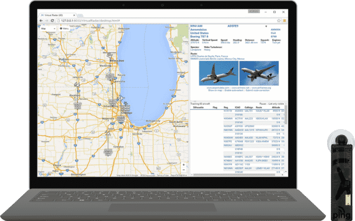355x221 pixels.
Task: Open the Menu button on the map
Action: tap(64, 28)
